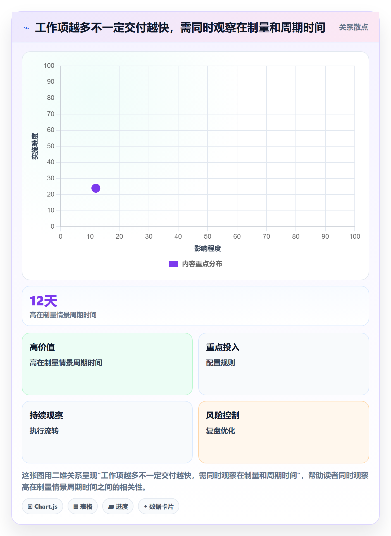This screenshot has width=391, height=536.
Task: Select the 进度 tag chip
Action: [x=118, y=506]
